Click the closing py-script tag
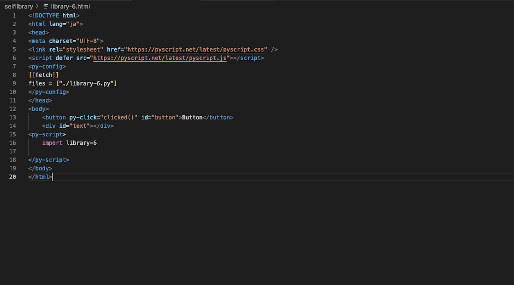This screenshot has height=285, width=514. click(48, 160)
